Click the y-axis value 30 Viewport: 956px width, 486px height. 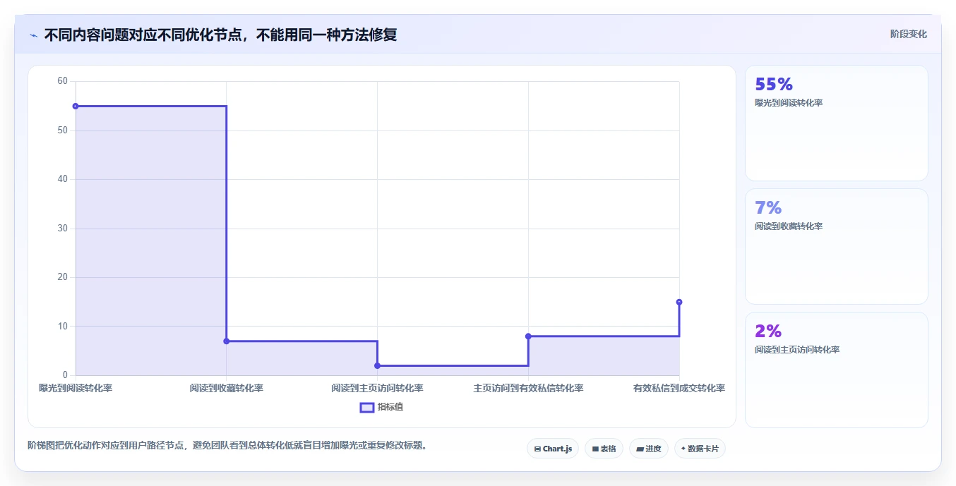click(x=62, y=229)
